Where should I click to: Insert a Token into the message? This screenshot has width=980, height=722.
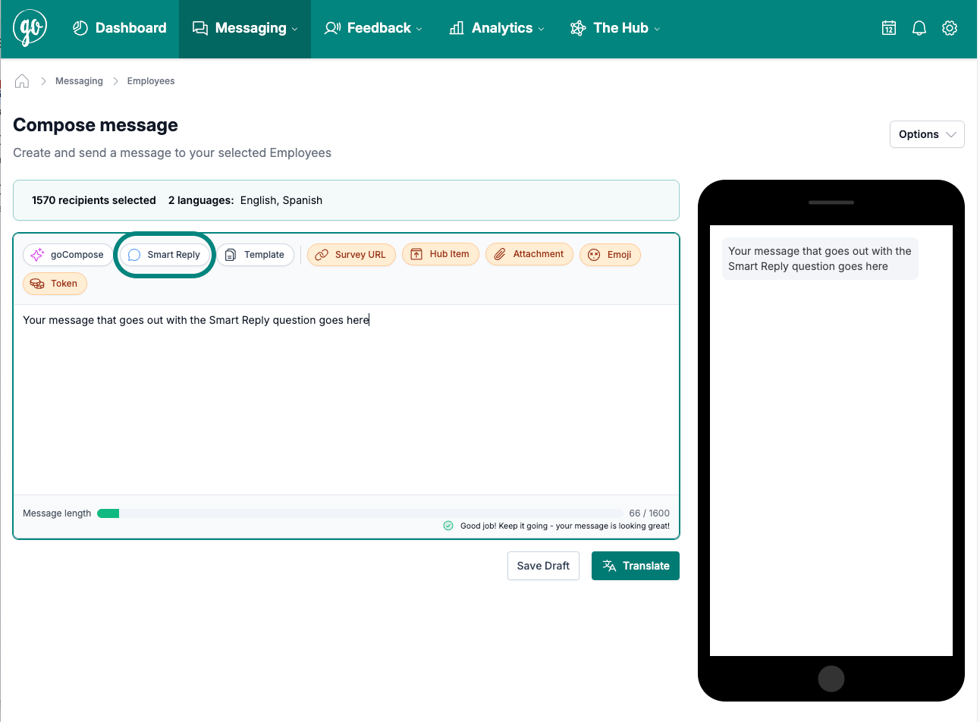(x=55, y=283)
